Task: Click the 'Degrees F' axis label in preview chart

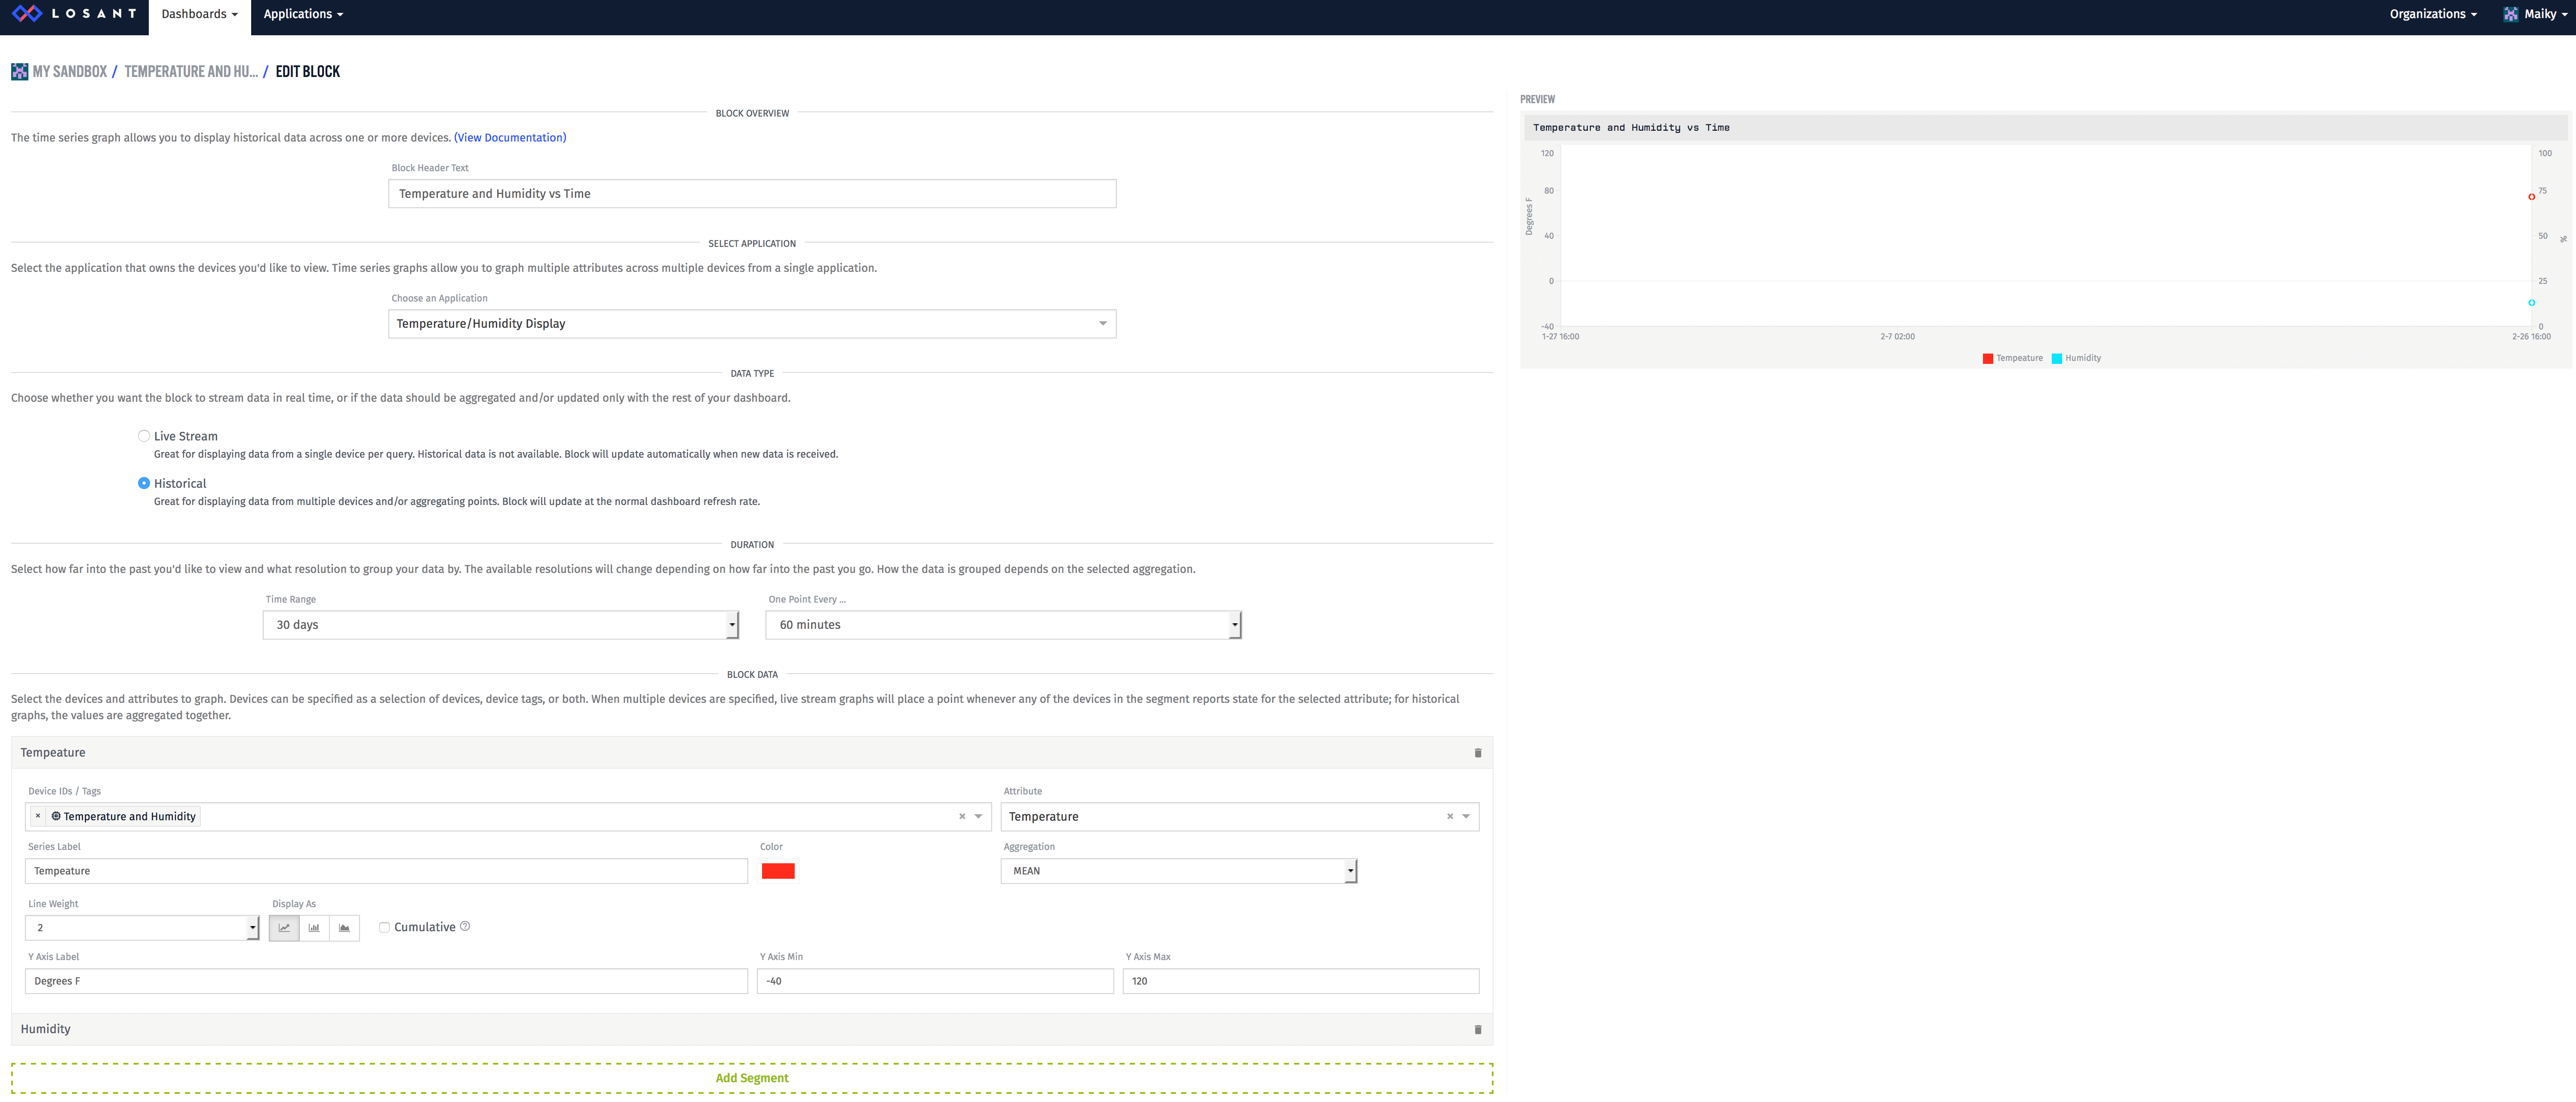Action: (1529, 216)
